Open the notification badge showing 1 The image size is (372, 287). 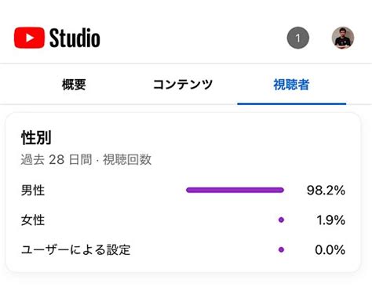pyautogui.click(x=298, y=38)
